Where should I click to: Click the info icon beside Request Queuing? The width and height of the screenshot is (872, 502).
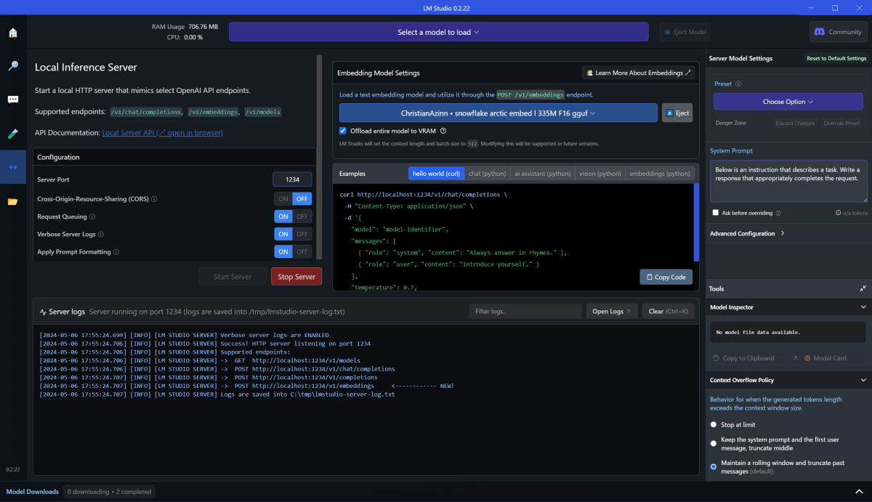tap(92, 216)
